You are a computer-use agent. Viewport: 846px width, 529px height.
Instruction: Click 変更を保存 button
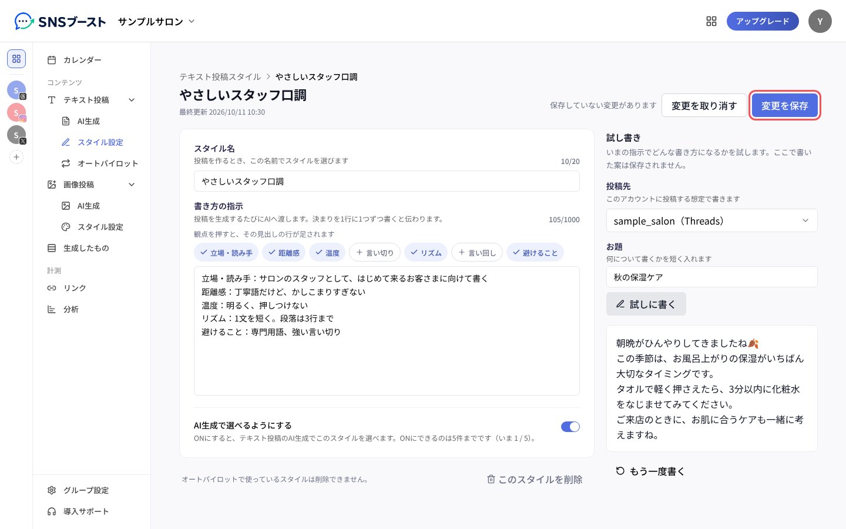click(785, 106)
